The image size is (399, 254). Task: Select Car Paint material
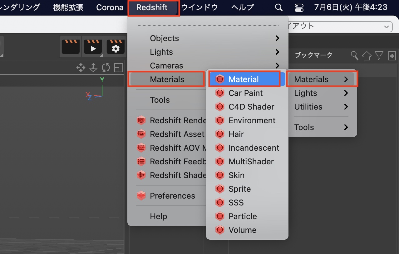coord(245,93)
